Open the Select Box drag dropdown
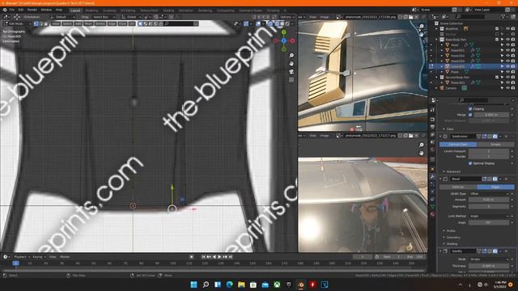The height and width of the screenshot is (291, 518). point(104,17)
